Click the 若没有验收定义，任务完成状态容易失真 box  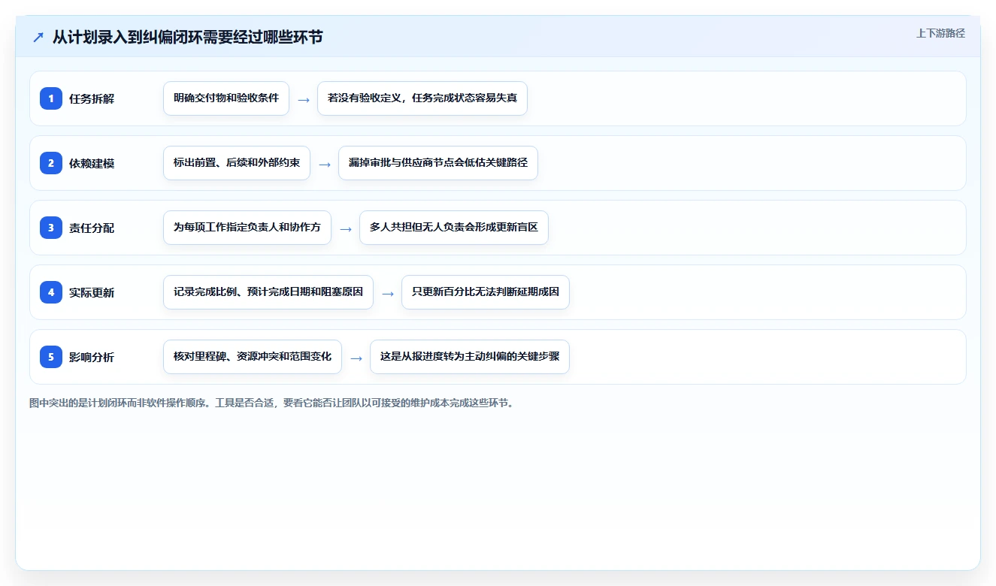click(422, 98)
